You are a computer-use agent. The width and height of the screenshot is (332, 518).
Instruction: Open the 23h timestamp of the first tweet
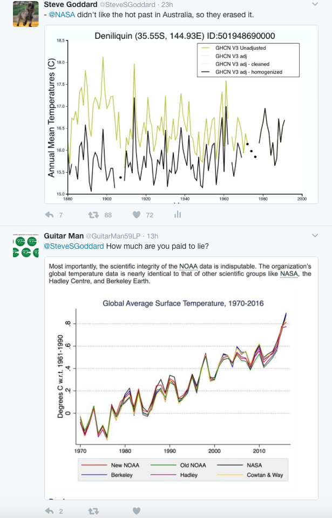click(167, 5)
